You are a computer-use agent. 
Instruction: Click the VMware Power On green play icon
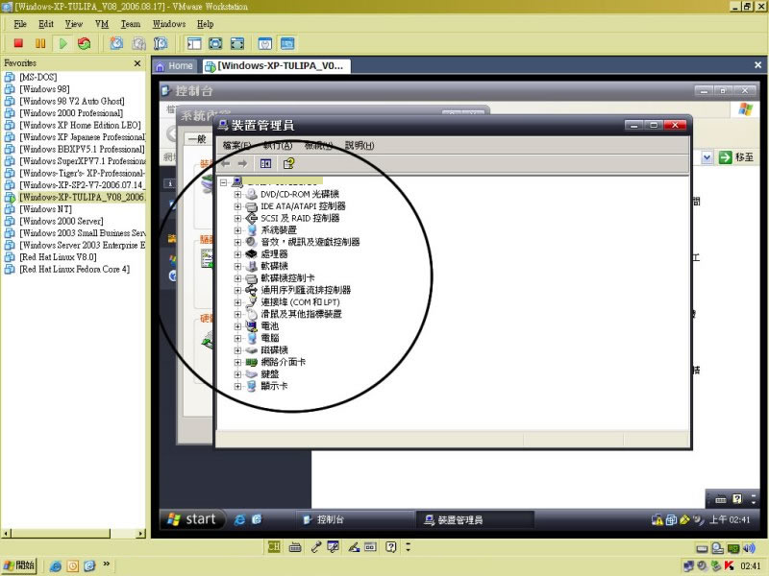pyautogui.click(x=62, y=43)
